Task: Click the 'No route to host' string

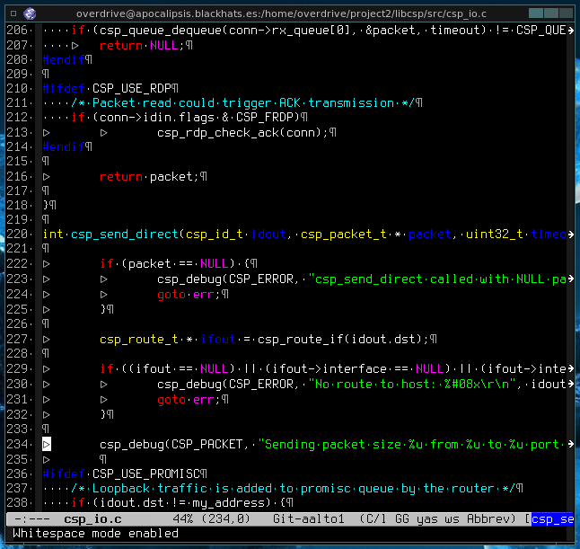Action: pos(412,385)
